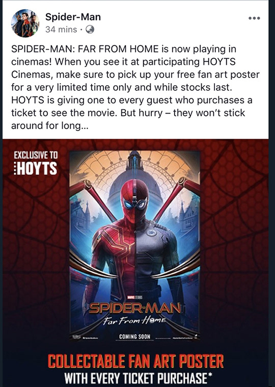Click 'COLLECTABLE FAN ART POSTER' headline

click(x=135, y=361)
